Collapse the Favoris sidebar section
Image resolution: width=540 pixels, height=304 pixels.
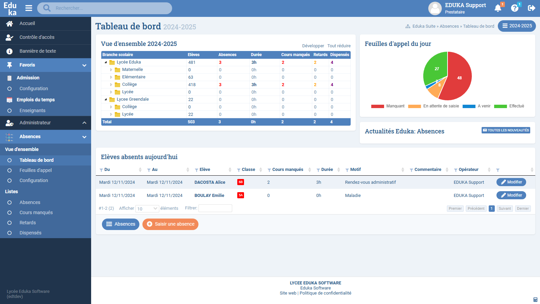84,65
